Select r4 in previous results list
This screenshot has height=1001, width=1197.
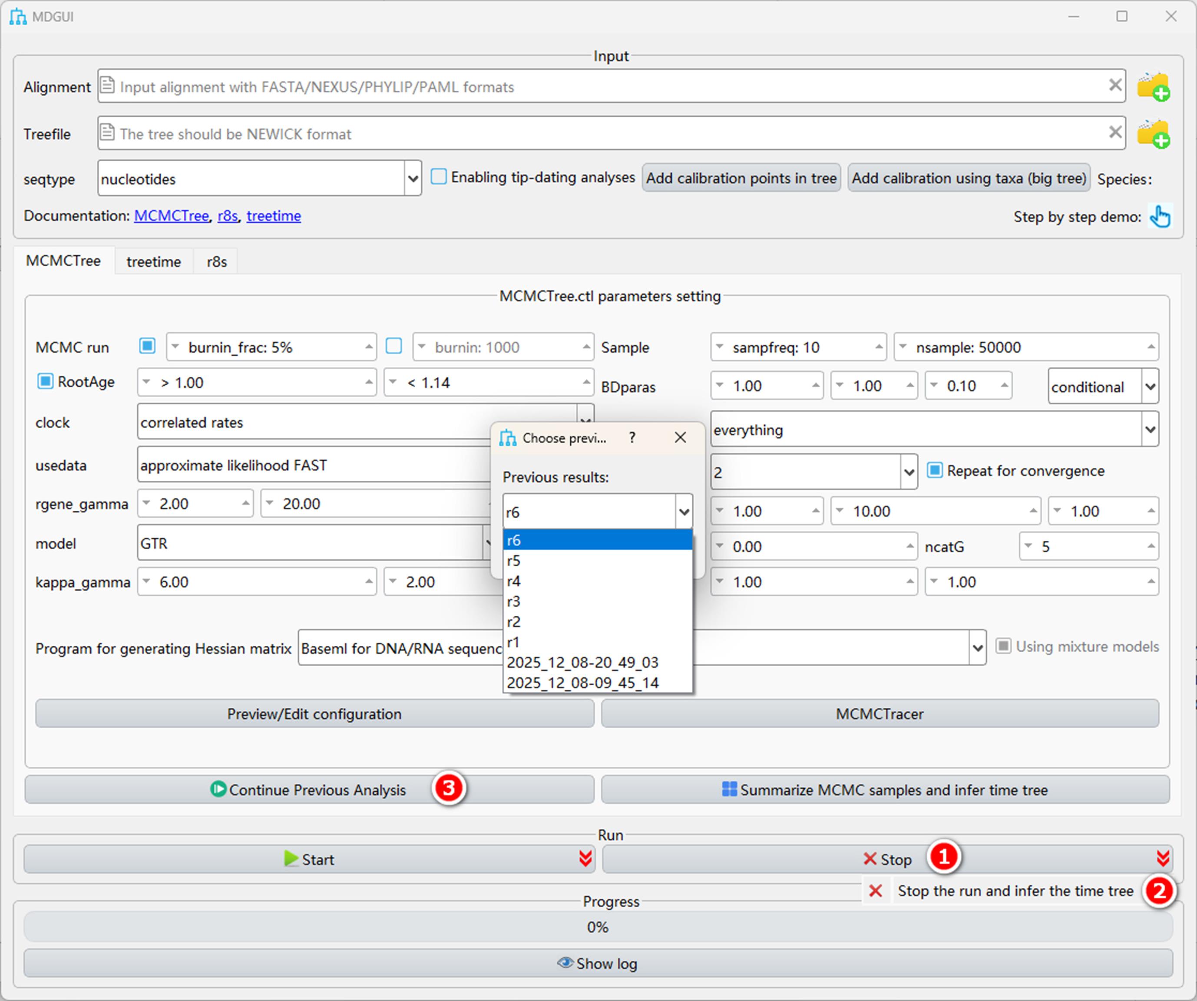[x=598, y=581]
